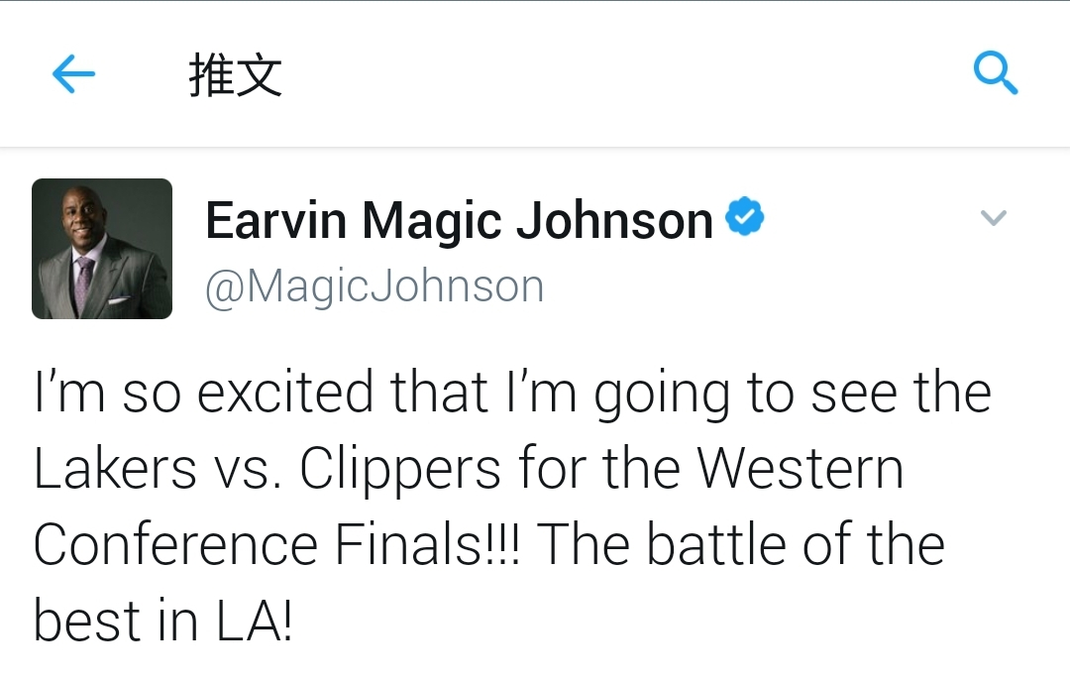The image size is (1070, 681).
Task: Expand the tweet options chevron
Action: click(x=993, y=218)
